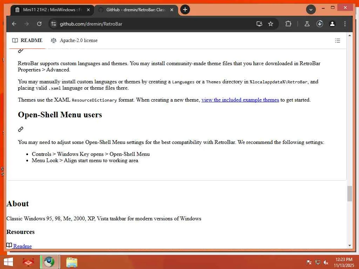Copy anchor link under Open-Shell Menu users
359x269 pixels.
[x=21, y=129]
